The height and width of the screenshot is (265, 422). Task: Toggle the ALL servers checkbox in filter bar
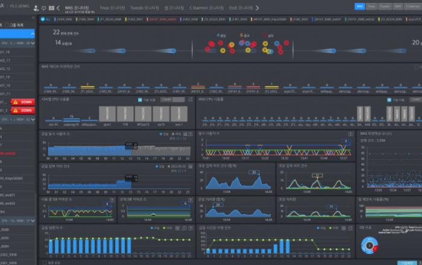43,19
